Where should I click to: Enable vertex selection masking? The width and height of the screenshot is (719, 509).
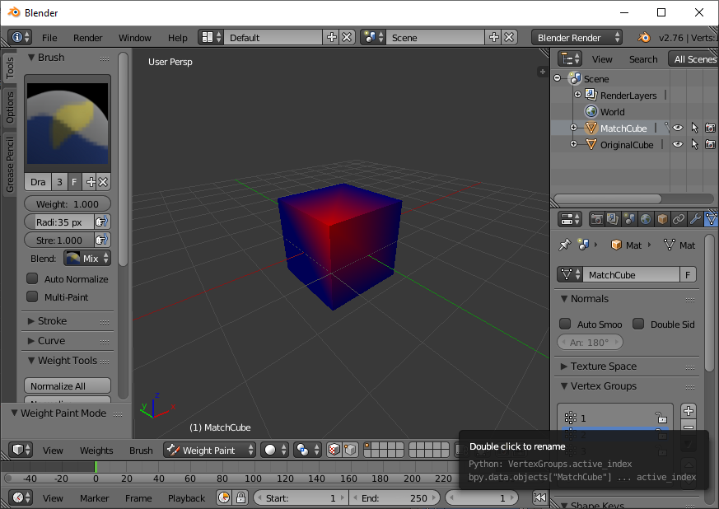[x=350, y=450]
